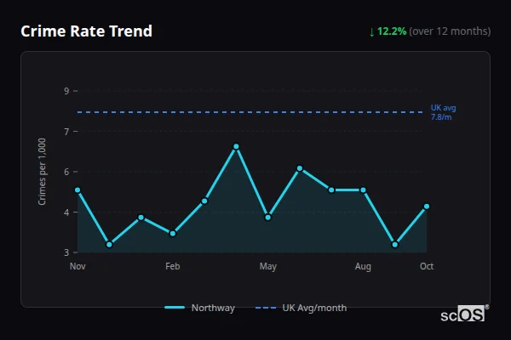Viewport: 511px width, 340px height.
Task: Select the November data point
Action: pyautogui.click(x=78, y=190)
